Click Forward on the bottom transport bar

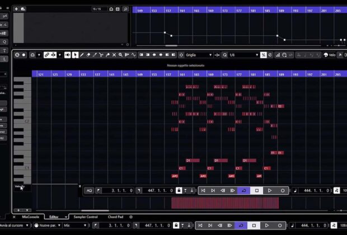[x=229, y=225]
